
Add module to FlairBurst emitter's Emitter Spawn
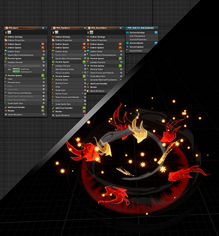[x=84, y=44]
